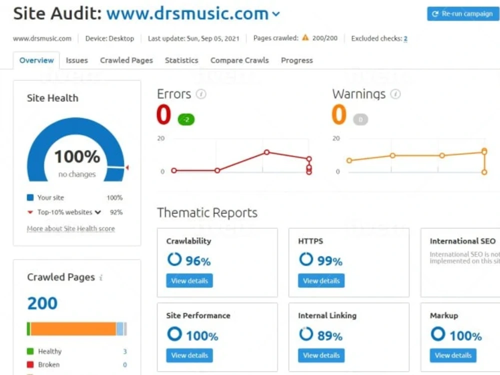Open the Compare Crawls tab
The height and width of the screenshot is (375, 500).
click(x=239, y=60)
